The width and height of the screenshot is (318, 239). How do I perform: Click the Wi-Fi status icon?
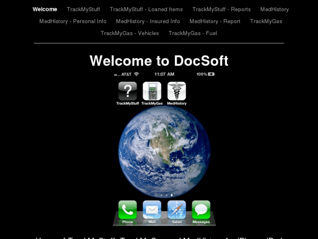point(136,74)
